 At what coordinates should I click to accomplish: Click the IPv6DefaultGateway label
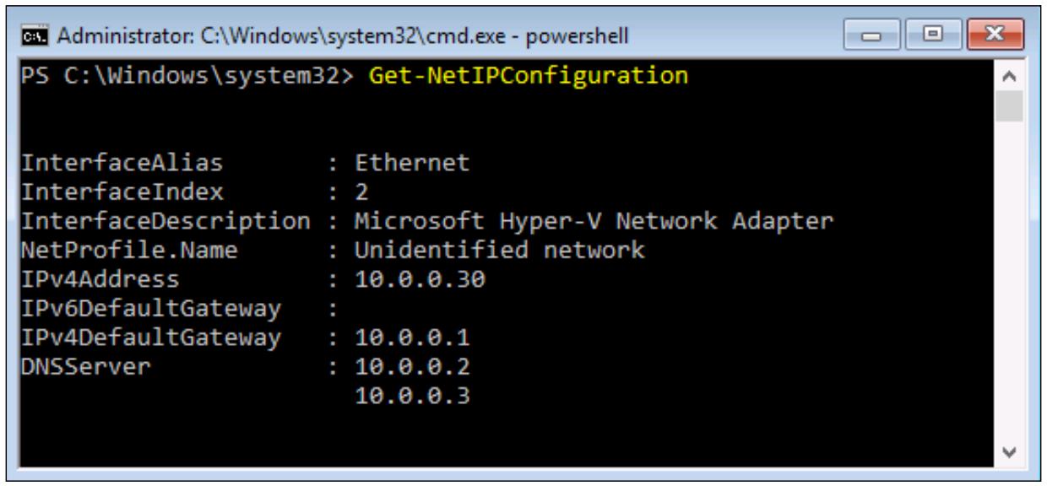click(151, 309)
